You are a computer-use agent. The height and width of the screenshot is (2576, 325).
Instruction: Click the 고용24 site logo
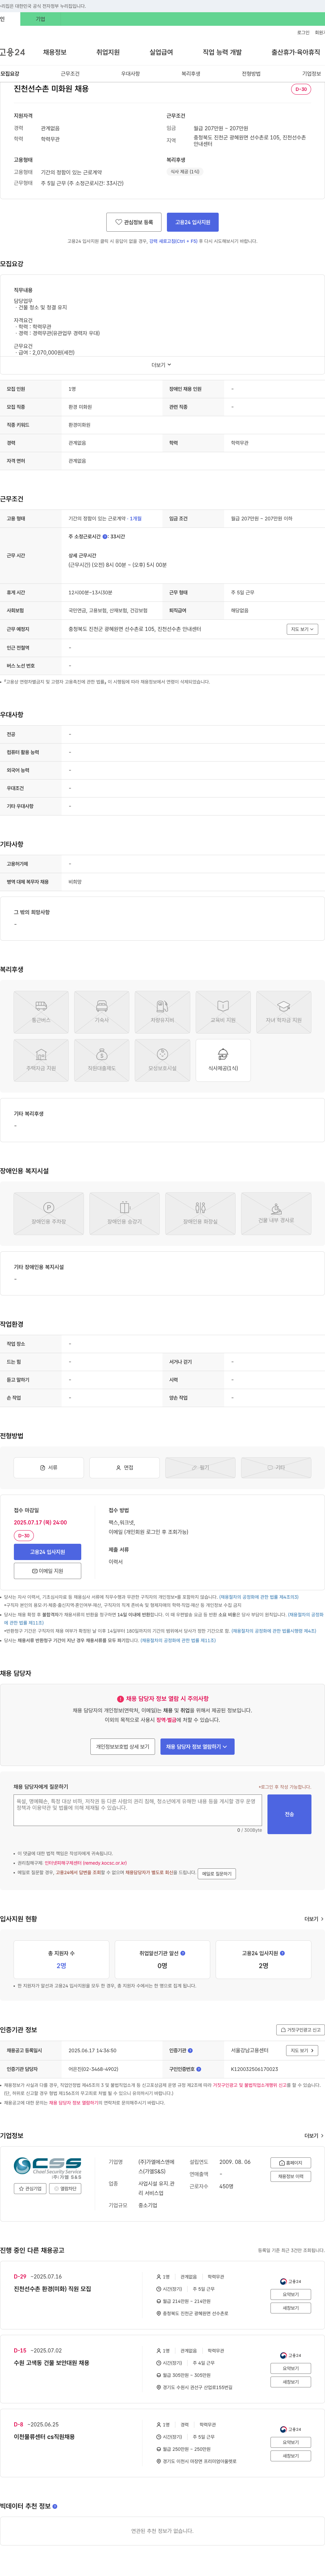point(13,52)
